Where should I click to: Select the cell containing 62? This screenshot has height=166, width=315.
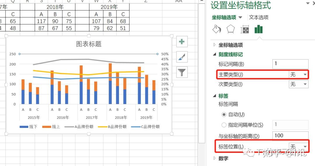pyautogui.click(x=110, y=28)
